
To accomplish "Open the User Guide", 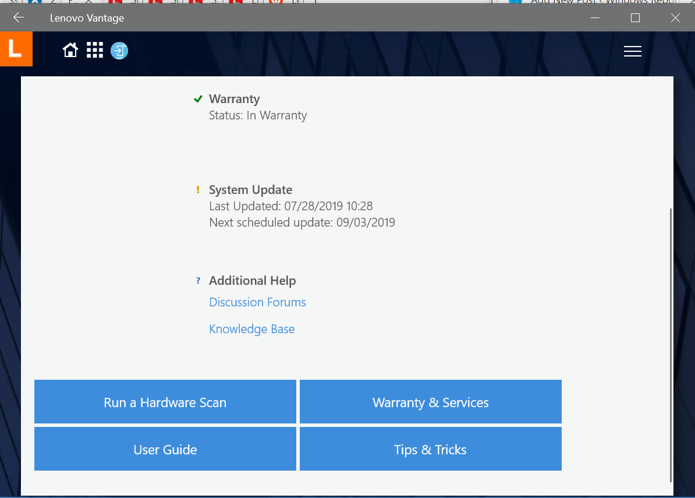I will [165, 449].
